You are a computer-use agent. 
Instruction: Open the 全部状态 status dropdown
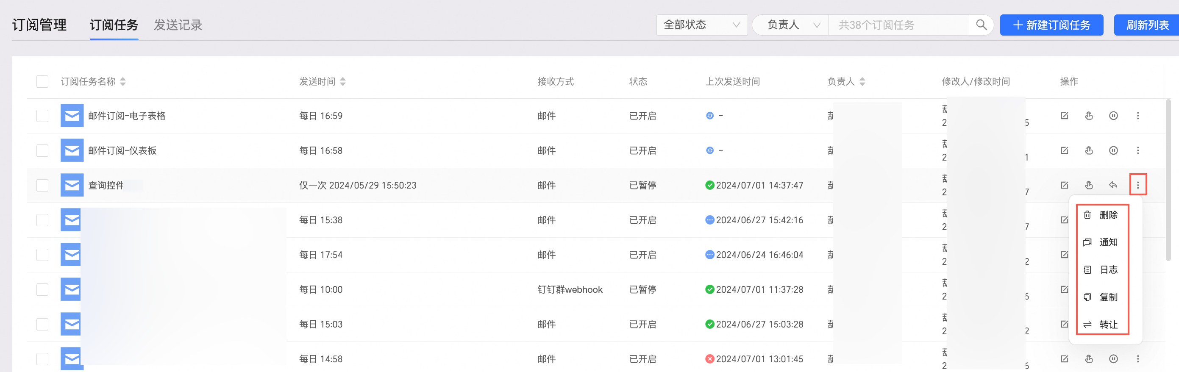point(701,25)
